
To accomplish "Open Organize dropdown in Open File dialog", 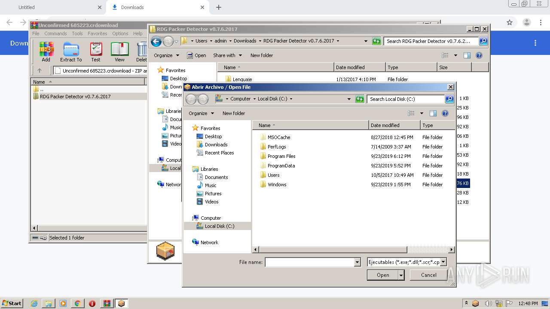I will coord(201,113).
